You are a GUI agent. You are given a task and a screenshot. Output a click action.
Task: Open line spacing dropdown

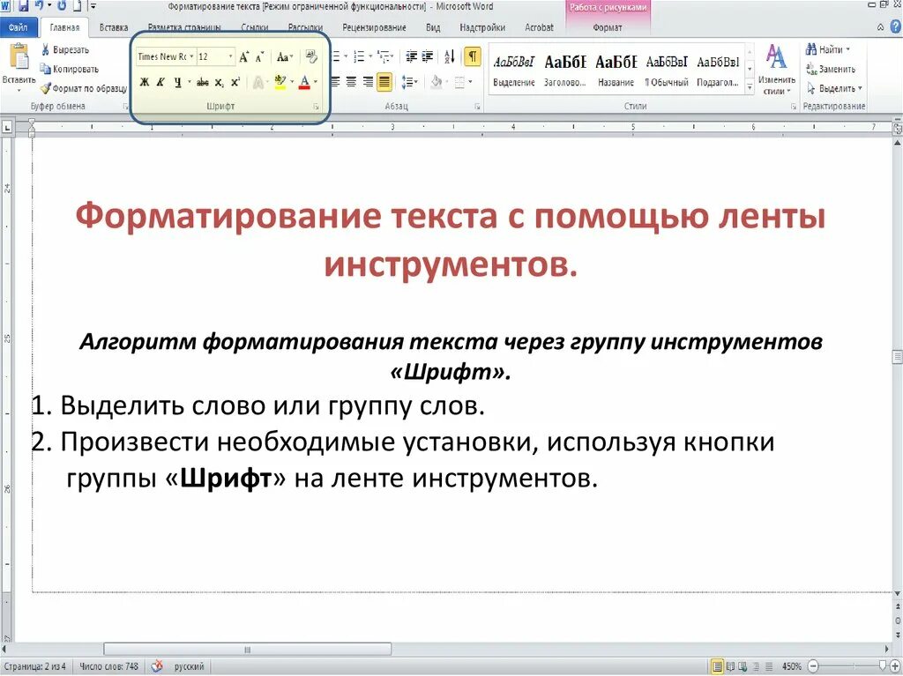click(x=409, y=82)
